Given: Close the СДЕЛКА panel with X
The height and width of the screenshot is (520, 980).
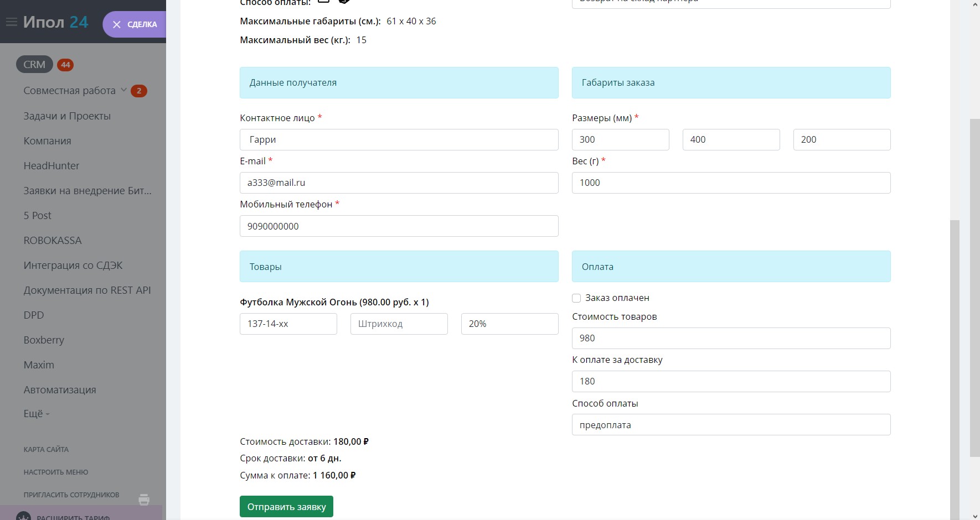Looking at the screenshot, I should [117, 24].
